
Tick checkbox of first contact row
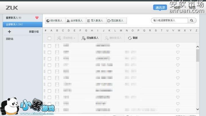point(49,46)
